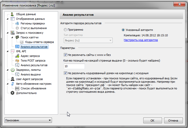Open Адрес запроса in the tree
This screenshot has width=188, height=128.
30,56
